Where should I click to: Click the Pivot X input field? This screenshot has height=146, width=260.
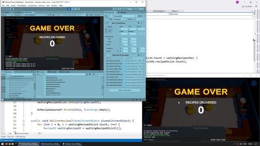pos(125,45)
